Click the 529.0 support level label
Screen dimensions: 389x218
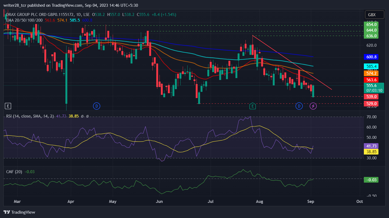[371, 103]
